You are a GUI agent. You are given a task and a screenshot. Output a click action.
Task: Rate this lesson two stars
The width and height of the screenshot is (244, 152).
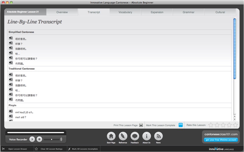coord(217,125)
